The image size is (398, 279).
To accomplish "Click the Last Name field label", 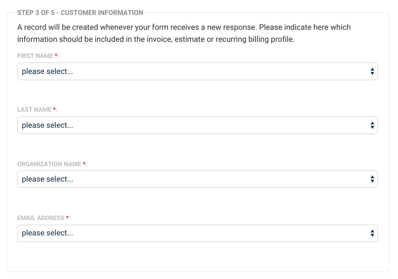I will (34, 110).
